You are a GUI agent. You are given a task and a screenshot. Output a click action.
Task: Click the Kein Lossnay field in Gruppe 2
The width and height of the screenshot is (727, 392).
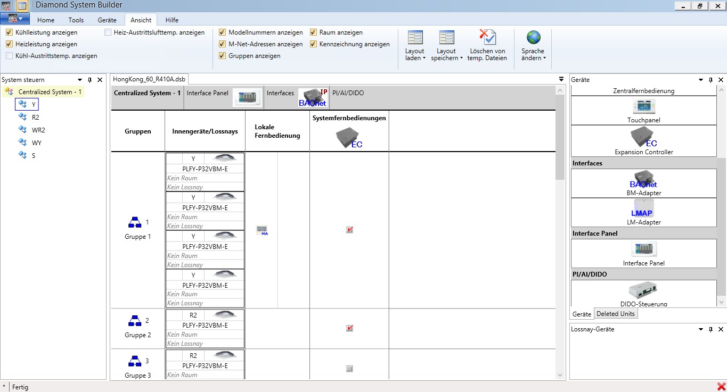[205, 344]
